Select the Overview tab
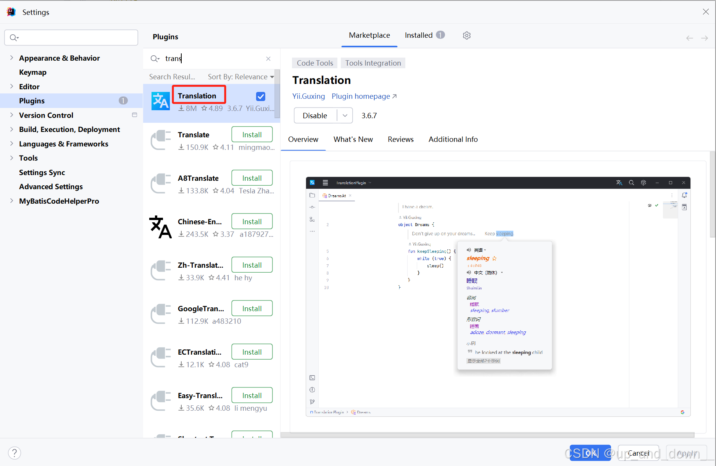This screenshot has height=466, width=716. (303, 140)
